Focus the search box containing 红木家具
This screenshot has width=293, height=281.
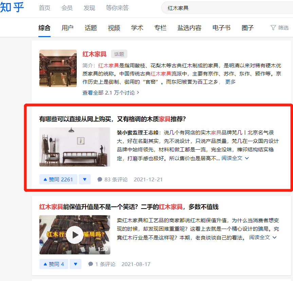coord(227,8)
